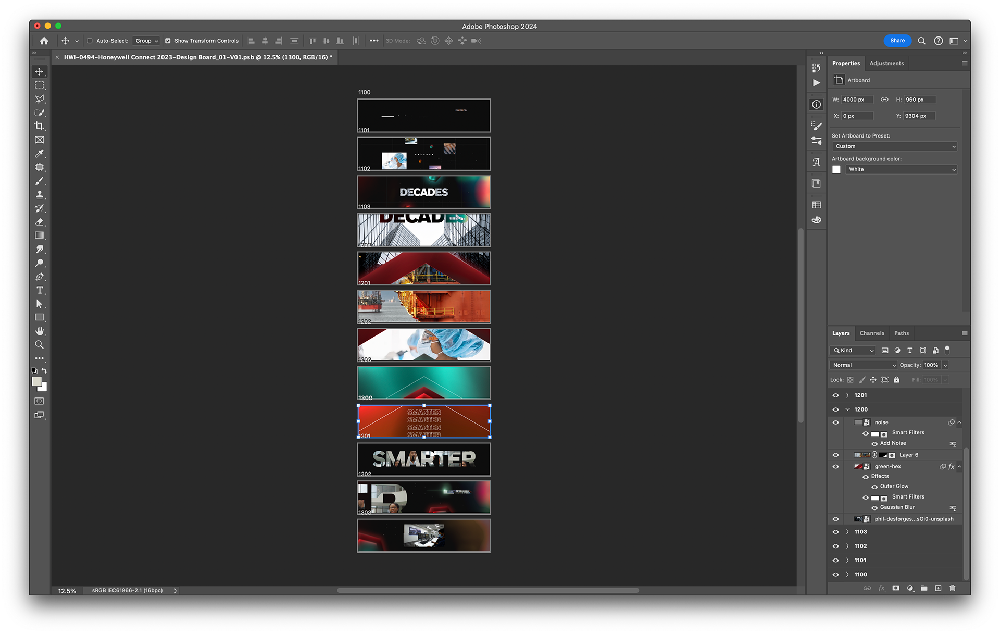Expand the 1100 group
This screenshot has width=1000, height=634.
click(x=847, y=574)
